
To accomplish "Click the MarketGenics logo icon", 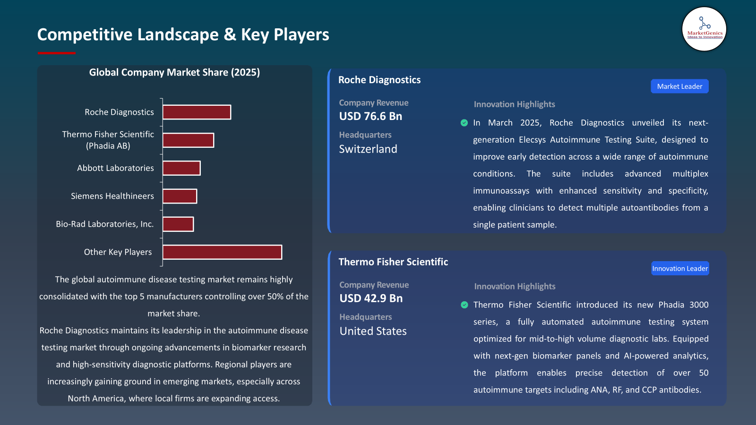I will click(x=704, y=29).
